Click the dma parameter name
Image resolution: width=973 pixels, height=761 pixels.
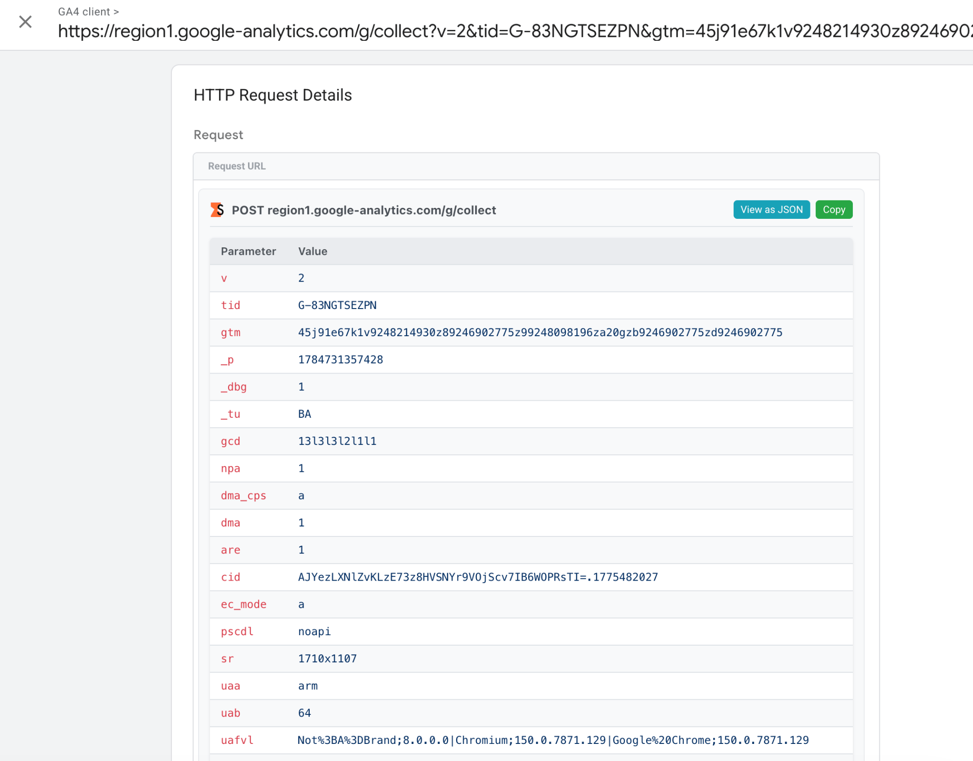point(230,523)
